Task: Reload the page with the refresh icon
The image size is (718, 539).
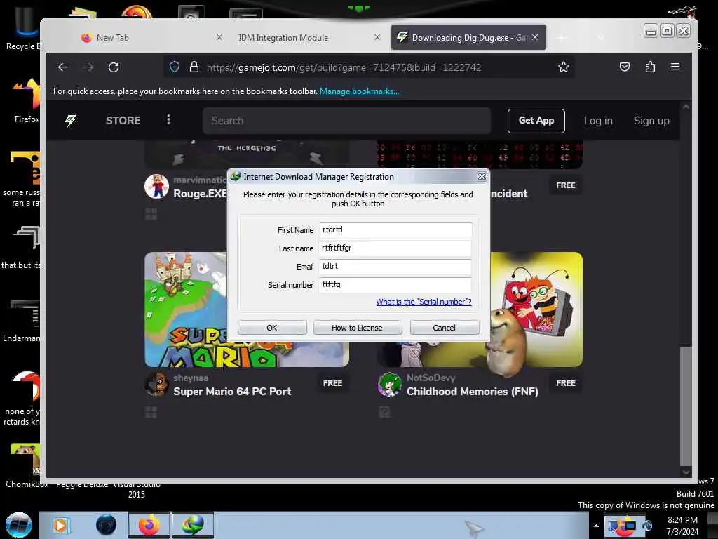Action: coord(114,67)
